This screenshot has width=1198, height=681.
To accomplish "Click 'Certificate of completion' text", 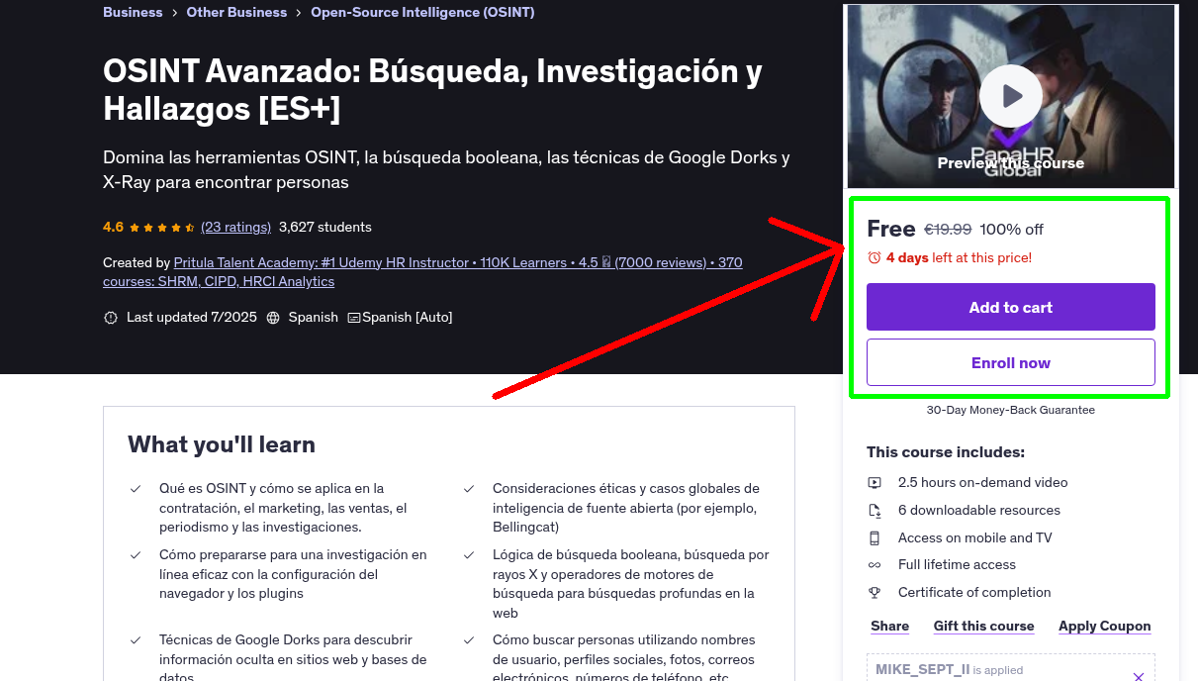I will [x=974, y=592].
